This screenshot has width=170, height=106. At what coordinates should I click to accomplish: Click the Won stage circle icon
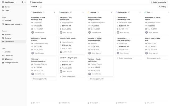[x=145, y=12]
